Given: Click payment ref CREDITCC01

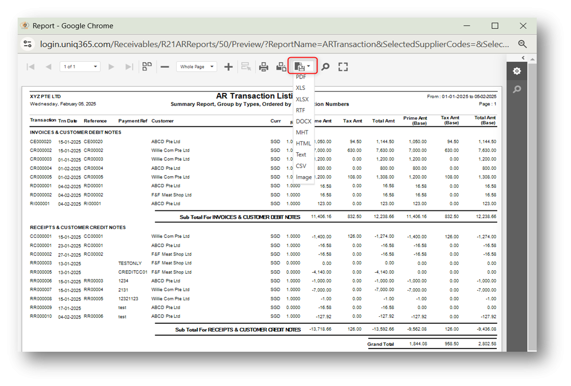Looking at the screenshot, I should 132,272.
